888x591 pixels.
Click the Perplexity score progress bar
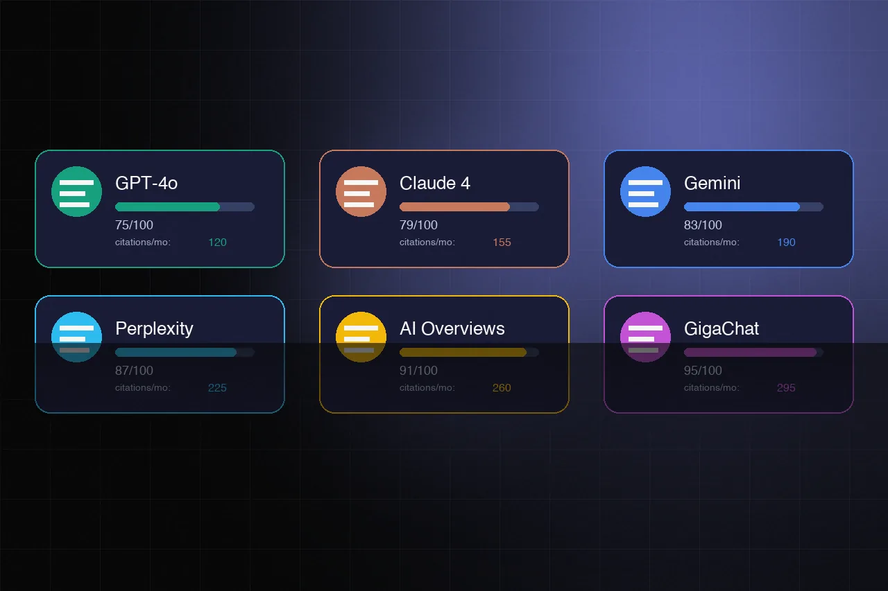185,352
